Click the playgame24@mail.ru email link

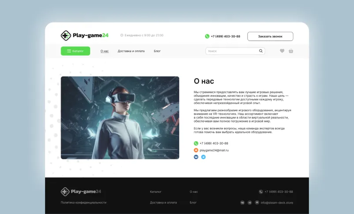click(x=214, y=150)
